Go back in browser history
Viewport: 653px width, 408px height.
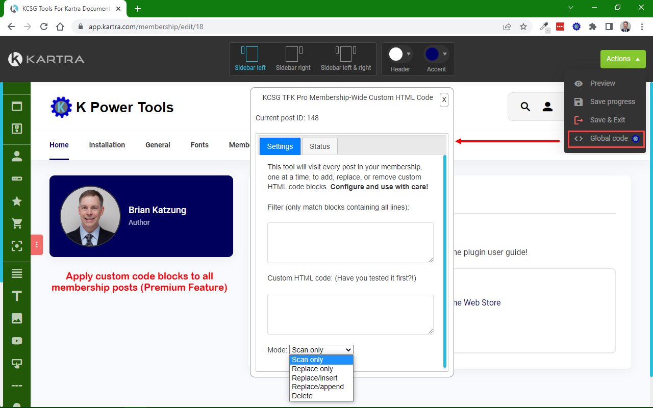coord(11,27)
